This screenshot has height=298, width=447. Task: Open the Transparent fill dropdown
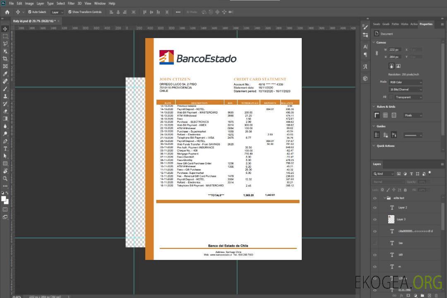[x=408, y=97]
